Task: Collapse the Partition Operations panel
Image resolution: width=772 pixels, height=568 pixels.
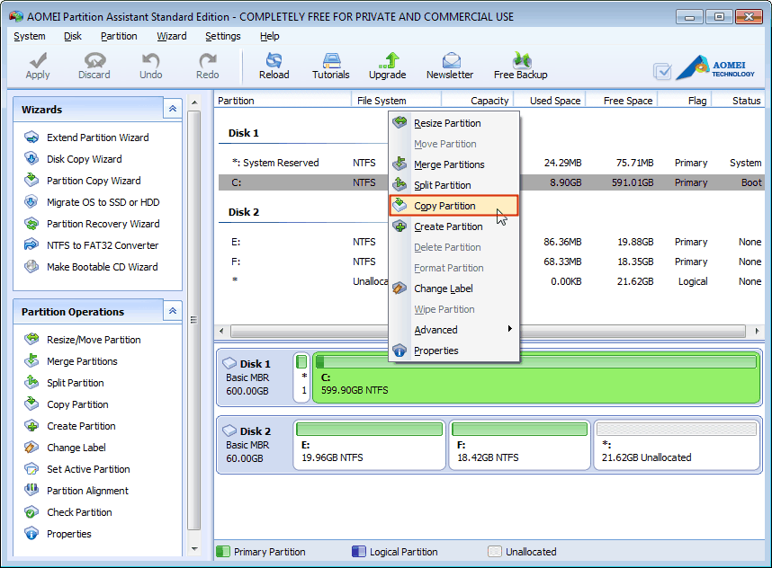Action: 173,311
